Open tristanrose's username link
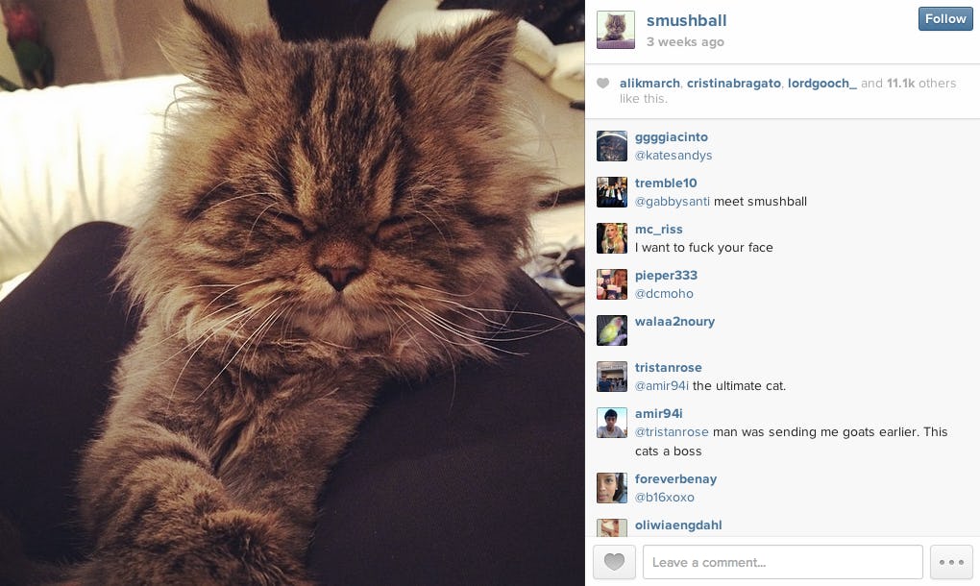Screen dimensions: 980x586 pyautogui.click(x=668, y=367)
